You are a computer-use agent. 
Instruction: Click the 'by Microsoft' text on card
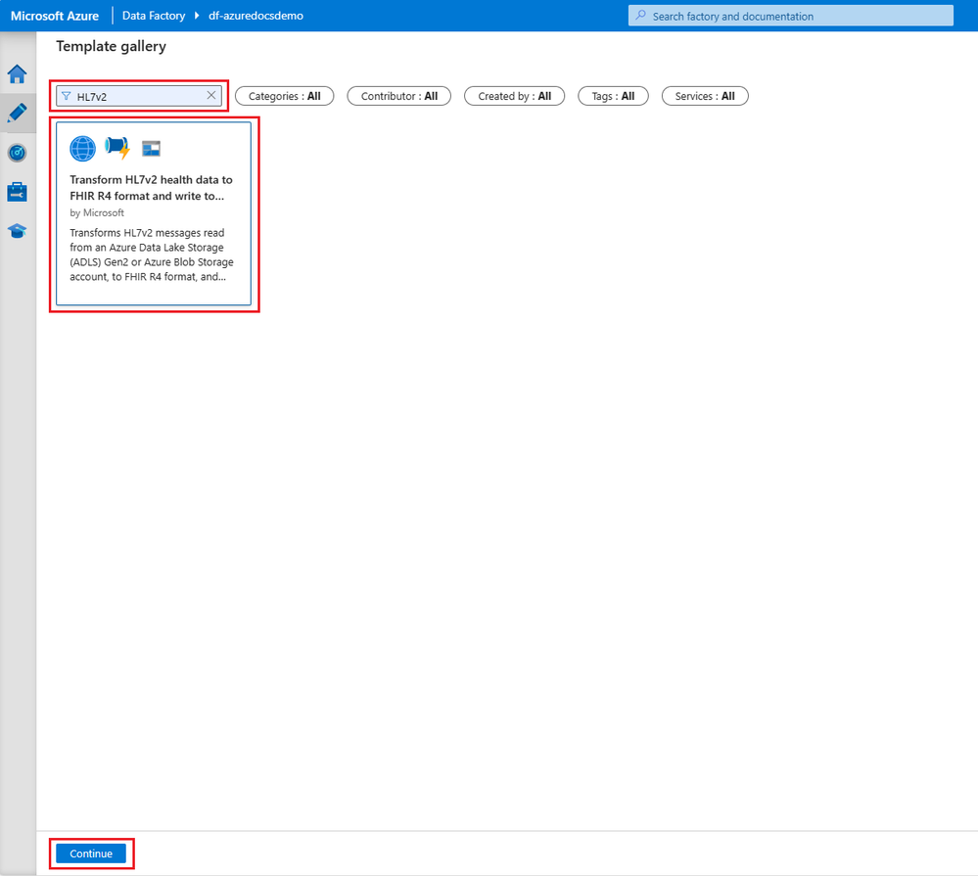(97, 212)
